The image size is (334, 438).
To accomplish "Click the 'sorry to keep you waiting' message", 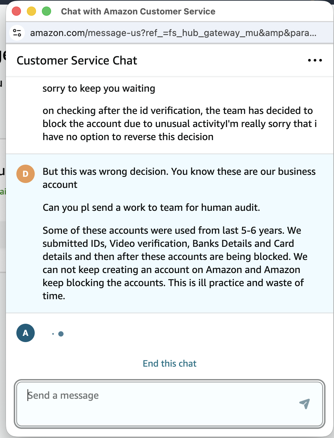I will point(99,88).
